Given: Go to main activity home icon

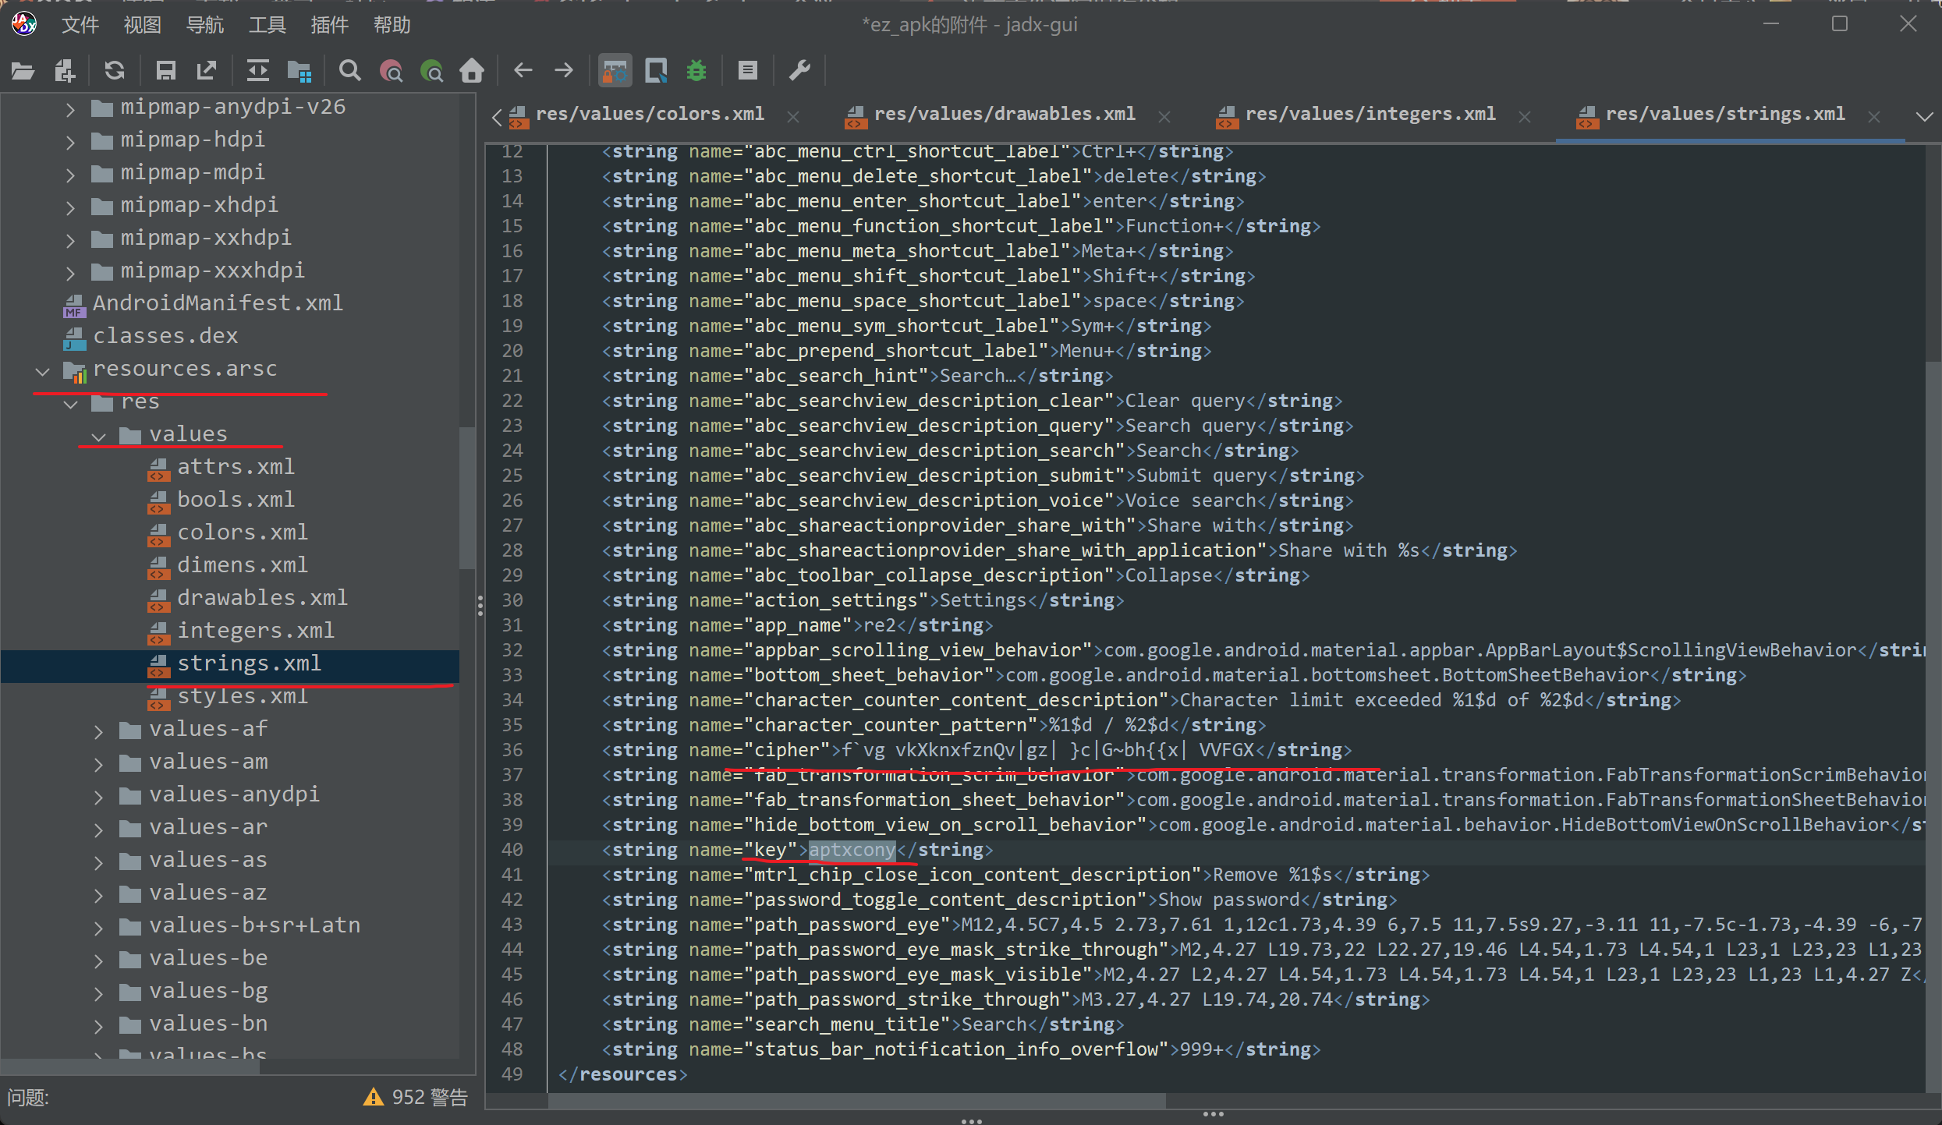Looking at the screenshot, I should [472, 71].
